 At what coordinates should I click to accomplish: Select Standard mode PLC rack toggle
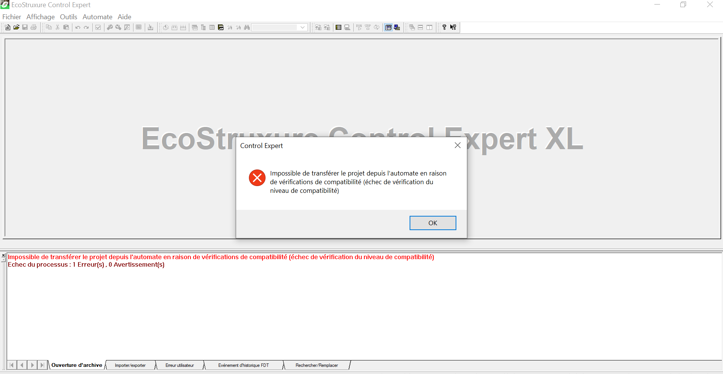pos(388,27)
